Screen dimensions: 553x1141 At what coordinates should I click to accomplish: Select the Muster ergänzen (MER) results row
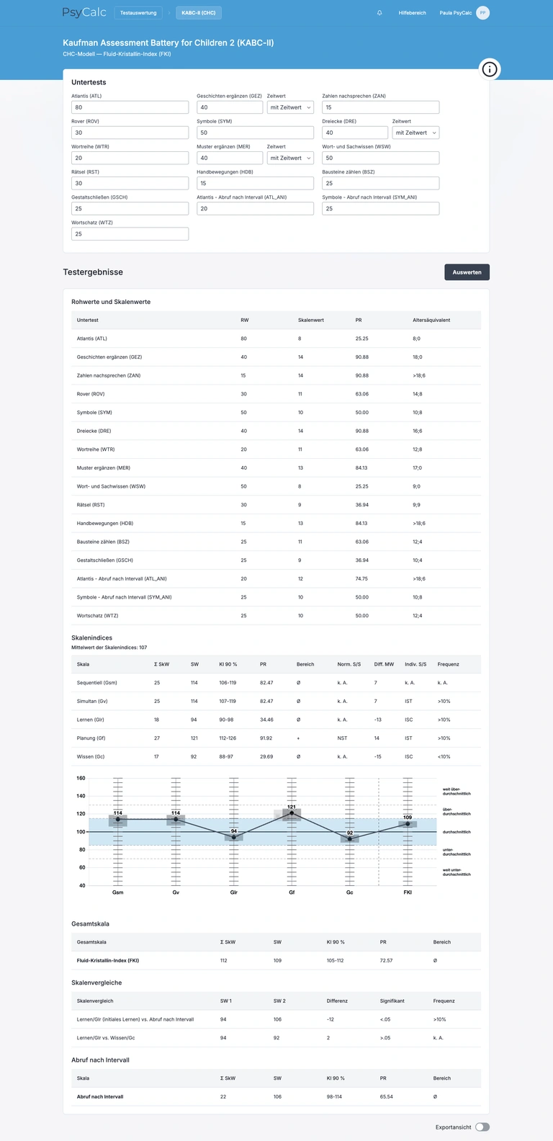(x=276, y=467)
